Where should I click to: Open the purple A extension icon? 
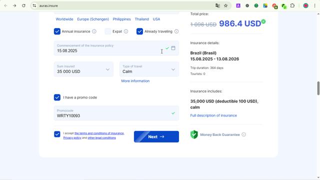coord(238,5)
